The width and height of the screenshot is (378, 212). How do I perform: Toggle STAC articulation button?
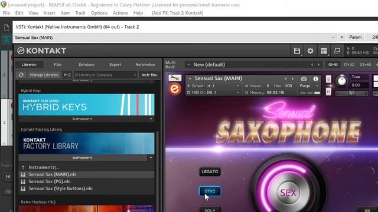coord(210,191)
